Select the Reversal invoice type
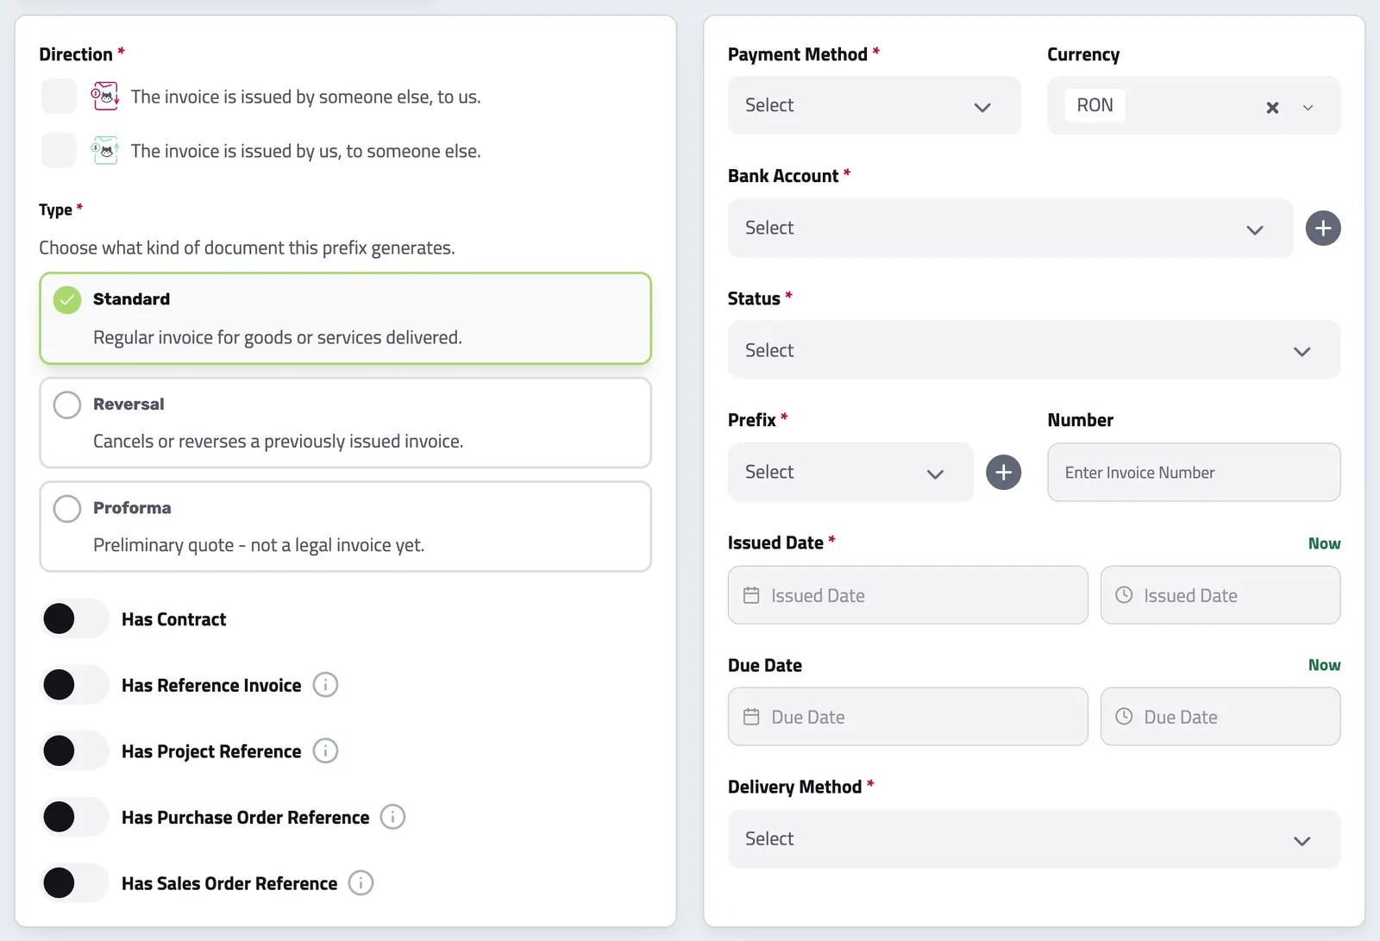The image size is (1380, 941). (345, 423)
